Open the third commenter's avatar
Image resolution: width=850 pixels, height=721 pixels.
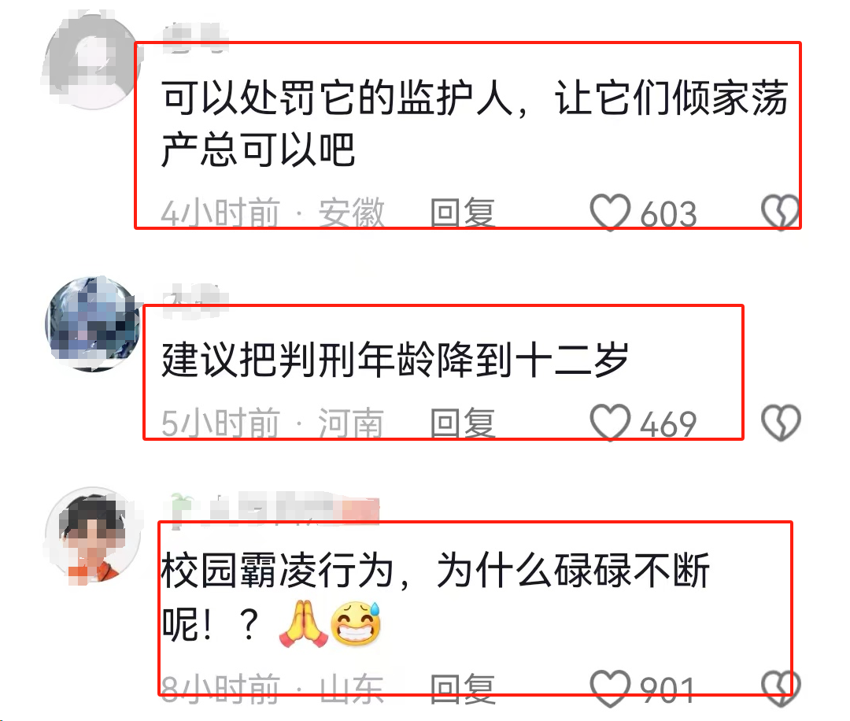click(x=93, y=534)
